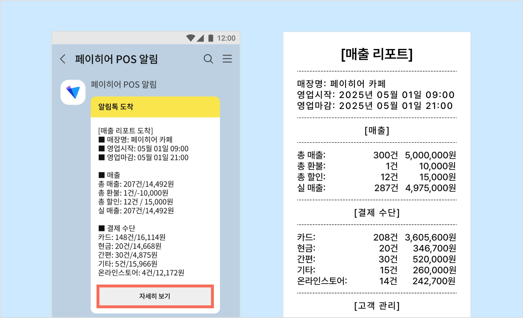Open search with the magnifier icon
Screen dimensions: 523x318
pyautogui.click(x=208, y=59)
